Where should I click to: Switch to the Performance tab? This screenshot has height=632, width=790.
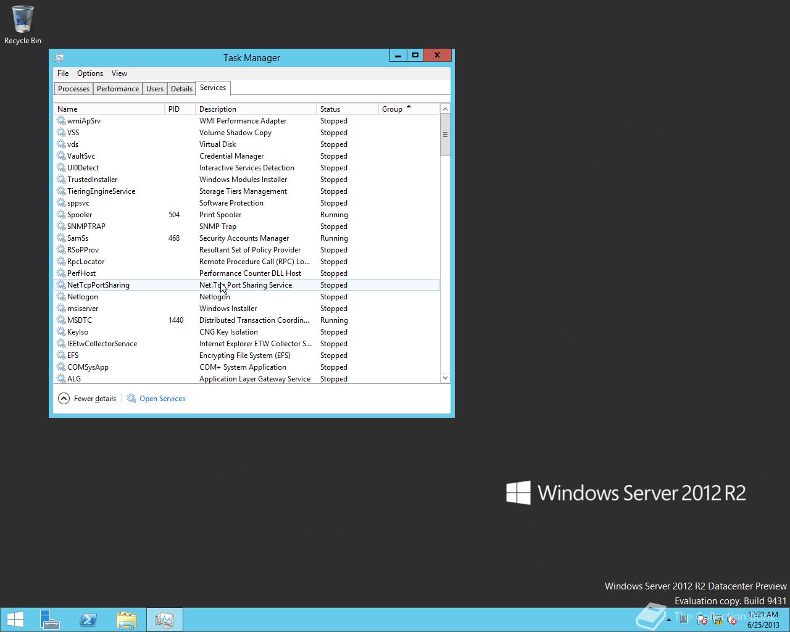118,89
